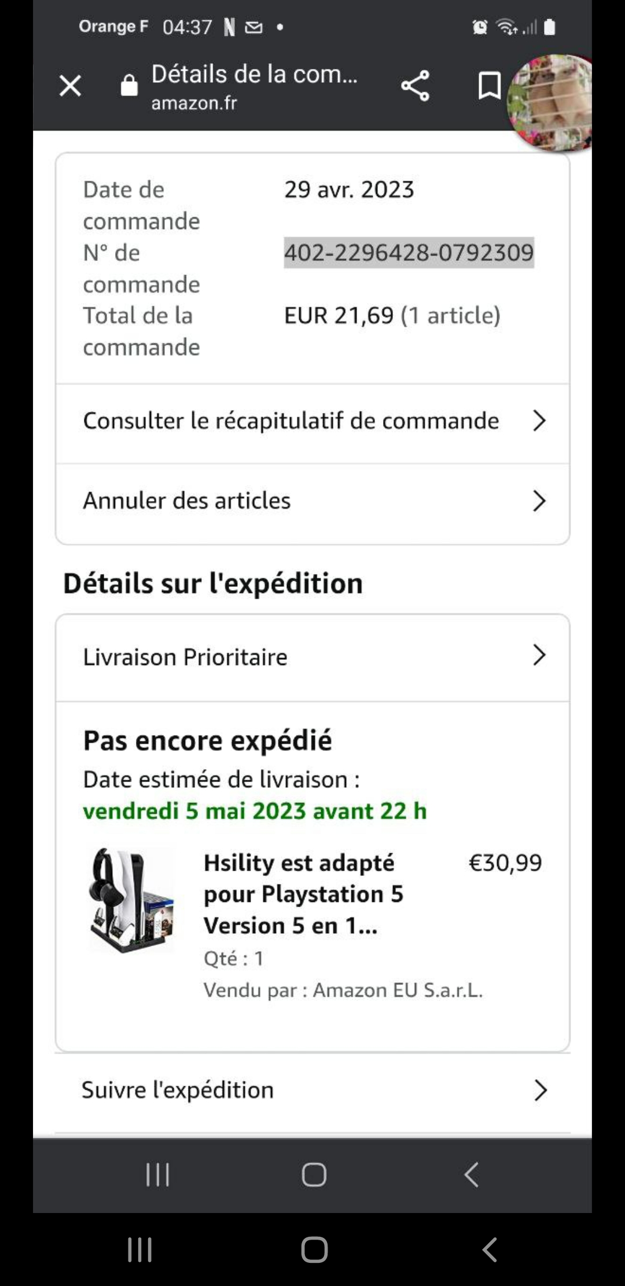Expand chevron next to Livraison Prioritaire
Viewport: 625px width, 1286px height.
point(539,655)
